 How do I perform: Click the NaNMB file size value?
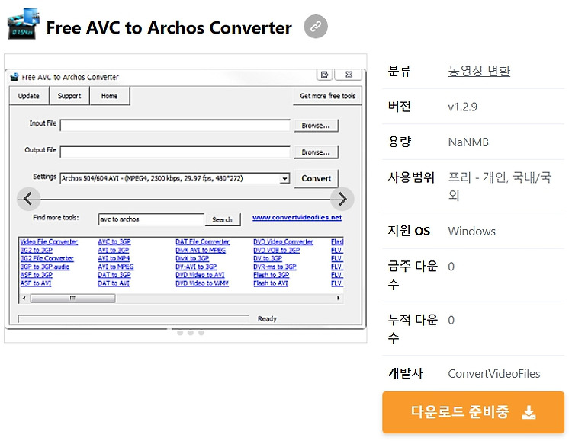pos(468,142)
